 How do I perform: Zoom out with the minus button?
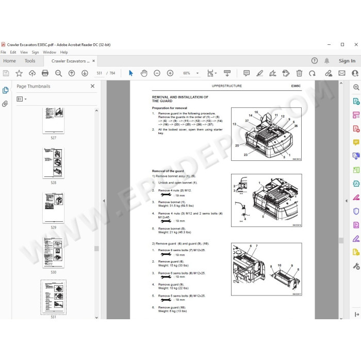click(x=157, y=73)
